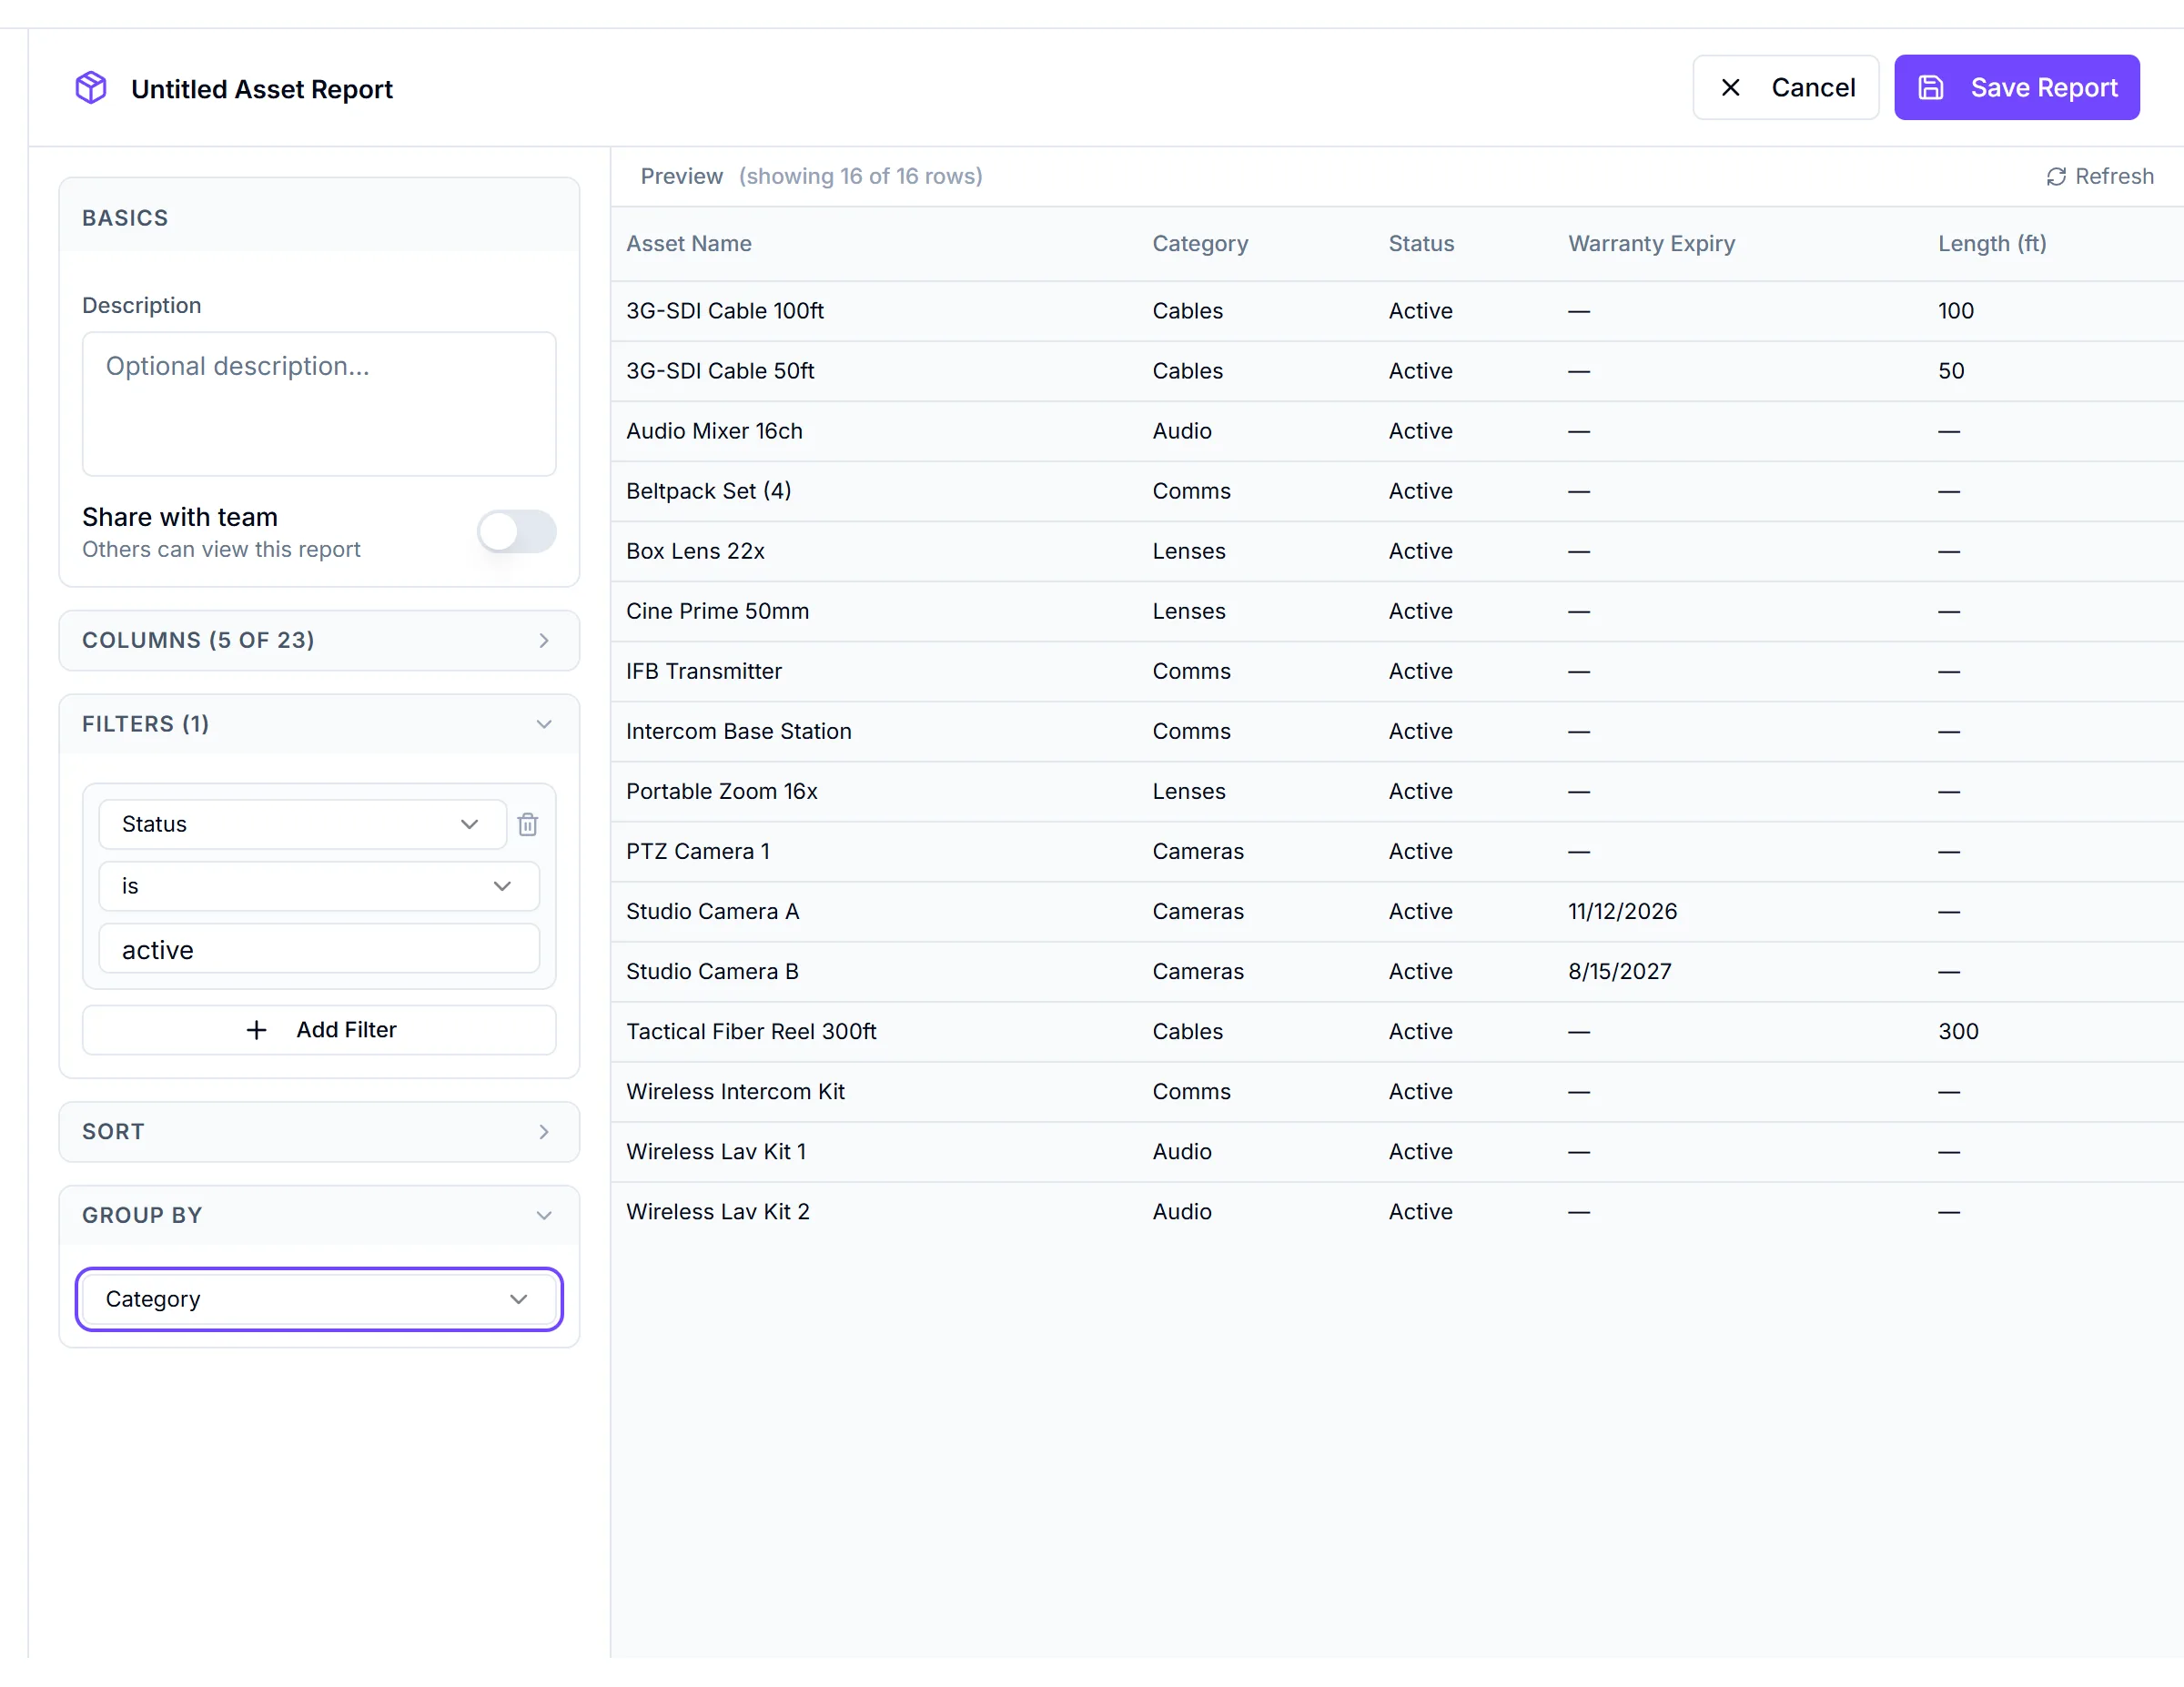Click the Save Report button
This screenshot has height=1687, width=2184.
click(2016, 88)
